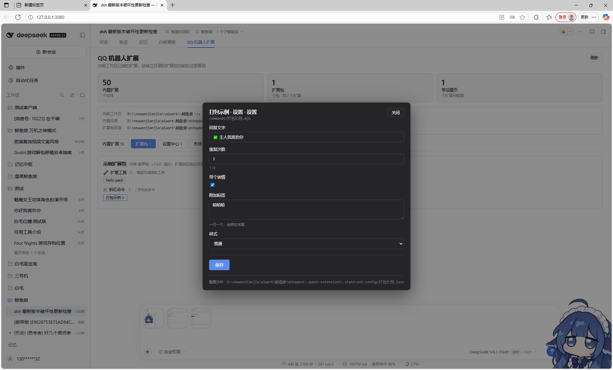Click the browser address bar
This screenshot has width=613, height=370.
tap(262, 17)
